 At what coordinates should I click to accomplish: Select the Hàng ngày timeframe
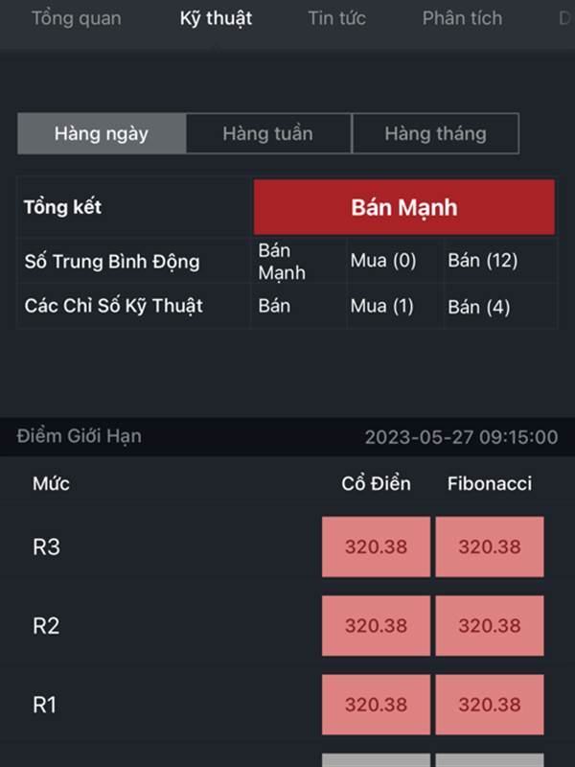coord(102,133)
